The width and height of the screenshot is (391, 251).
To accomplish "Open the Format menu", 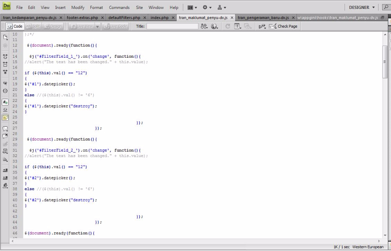I will point(97,7).
